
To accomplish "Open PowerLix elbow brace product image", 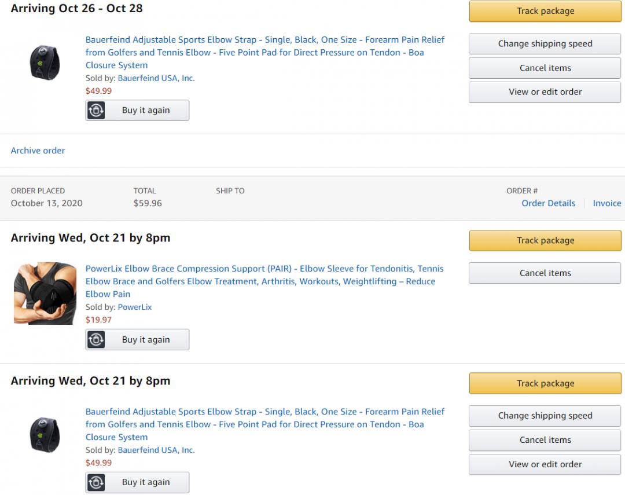I will tap(45, 293).
